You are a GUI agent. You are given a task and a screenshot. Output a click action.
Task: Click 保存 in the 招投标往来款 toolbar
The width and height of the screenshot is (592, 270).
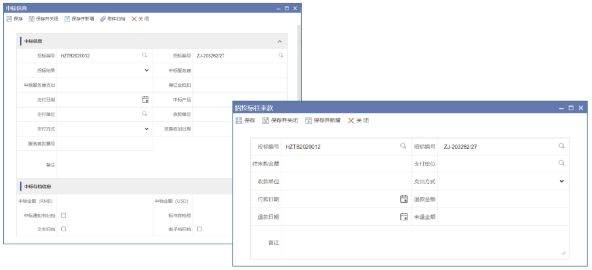(245, 120)
